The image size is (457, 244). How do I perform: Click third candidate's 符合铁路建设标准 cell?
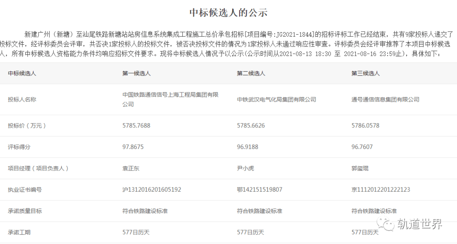tap(374, 211)
